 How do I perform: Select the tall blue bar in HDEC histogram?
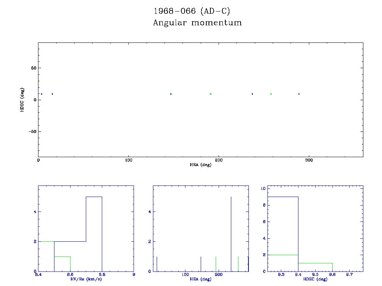point(283,234)
